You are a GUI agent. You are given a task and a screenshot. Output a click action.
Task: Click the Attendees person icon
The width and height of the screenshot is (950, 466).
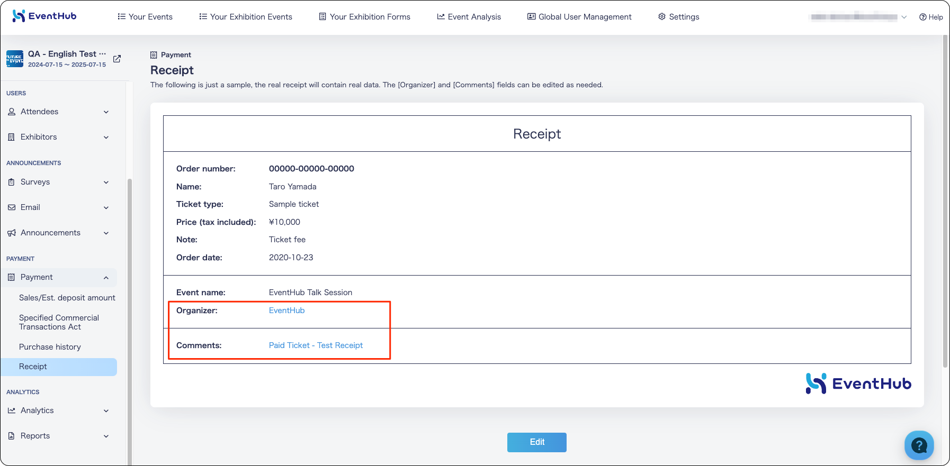[x=12, y=112]
